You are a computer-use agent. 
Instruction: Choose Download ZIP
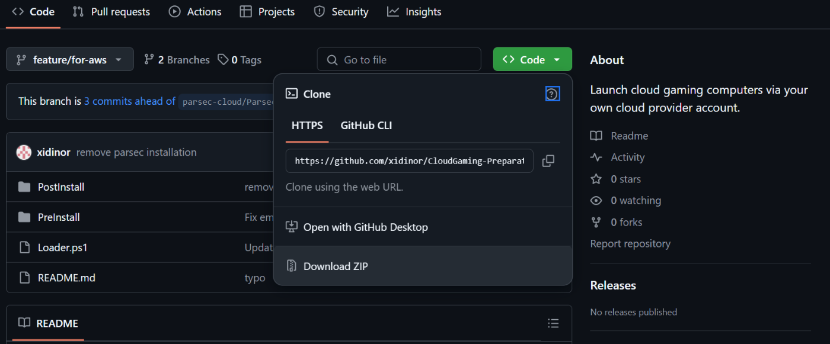click(423, 266)
